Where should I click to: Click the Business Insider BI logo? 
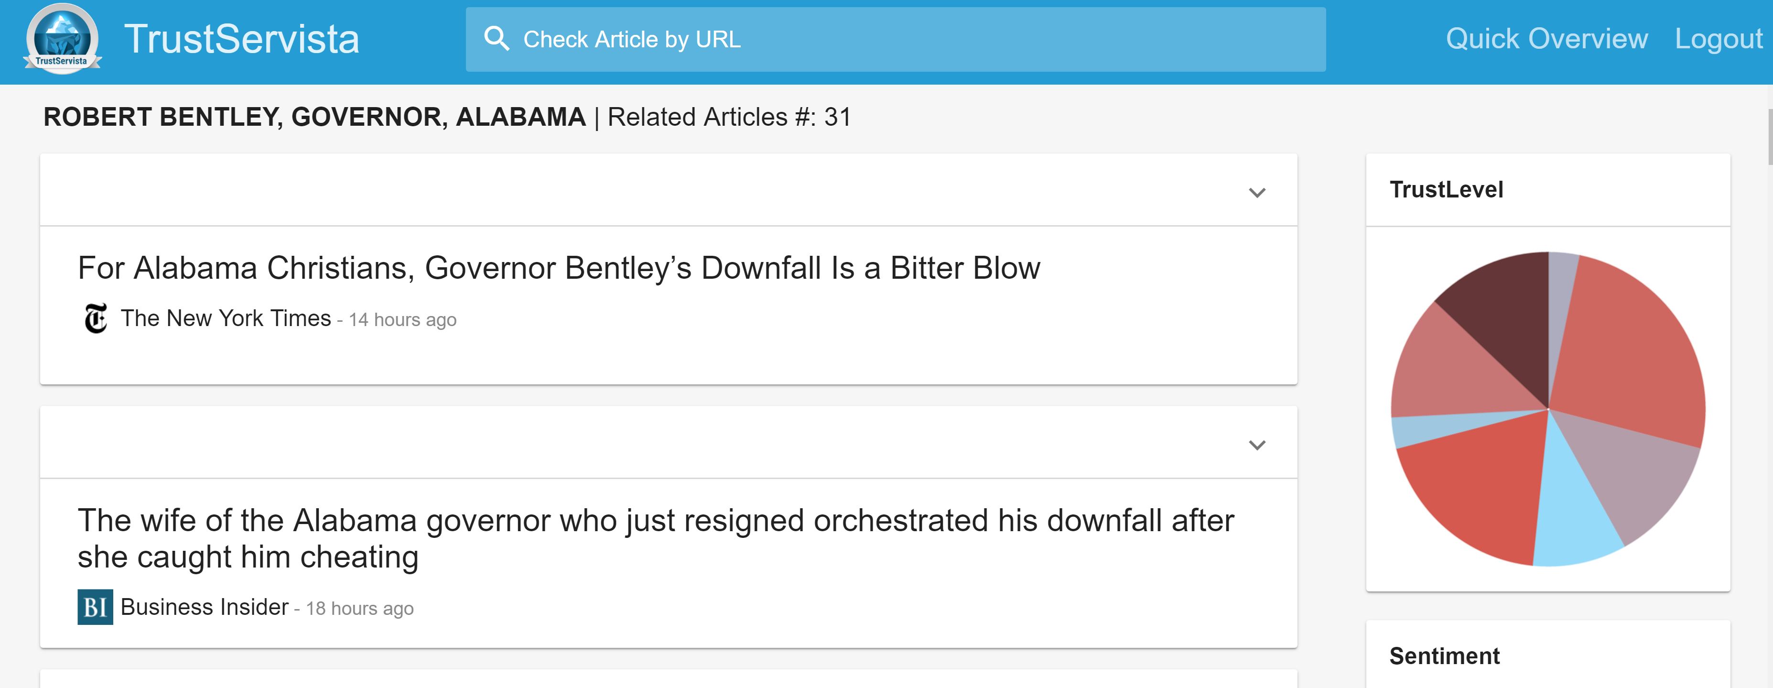point(95,607)
